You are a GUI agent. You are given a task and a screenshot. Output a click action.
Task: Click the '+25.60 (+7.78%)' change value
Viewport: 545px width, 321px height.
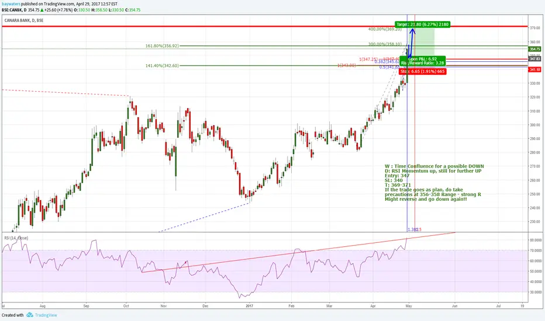(58, 10)
